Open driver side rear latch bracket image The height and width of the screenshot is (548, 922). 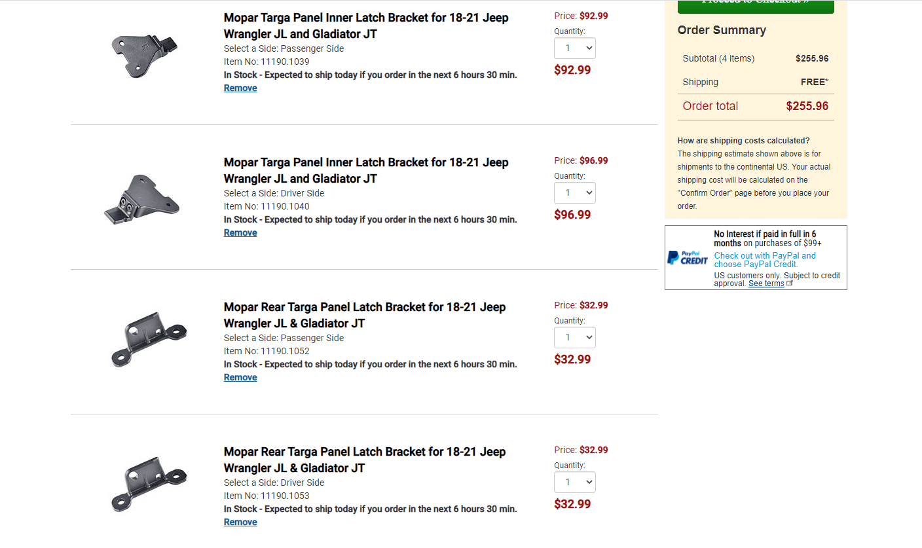(x=149, y=484)
